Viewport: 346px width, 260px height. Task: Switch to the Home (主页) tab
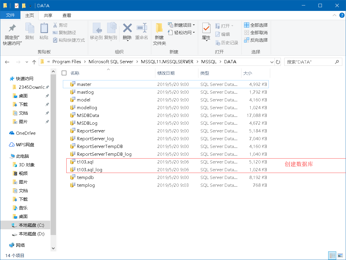pyautogui.click(x=30, y=15)
